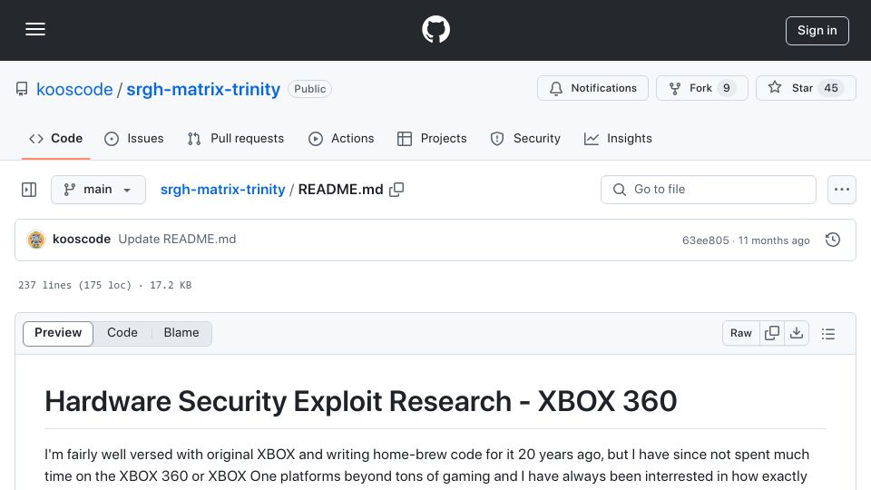Image resolution: width=871 pixels, height=490 pixels.
Task: Select the Preview view toggle
Action: click(58, 333)
